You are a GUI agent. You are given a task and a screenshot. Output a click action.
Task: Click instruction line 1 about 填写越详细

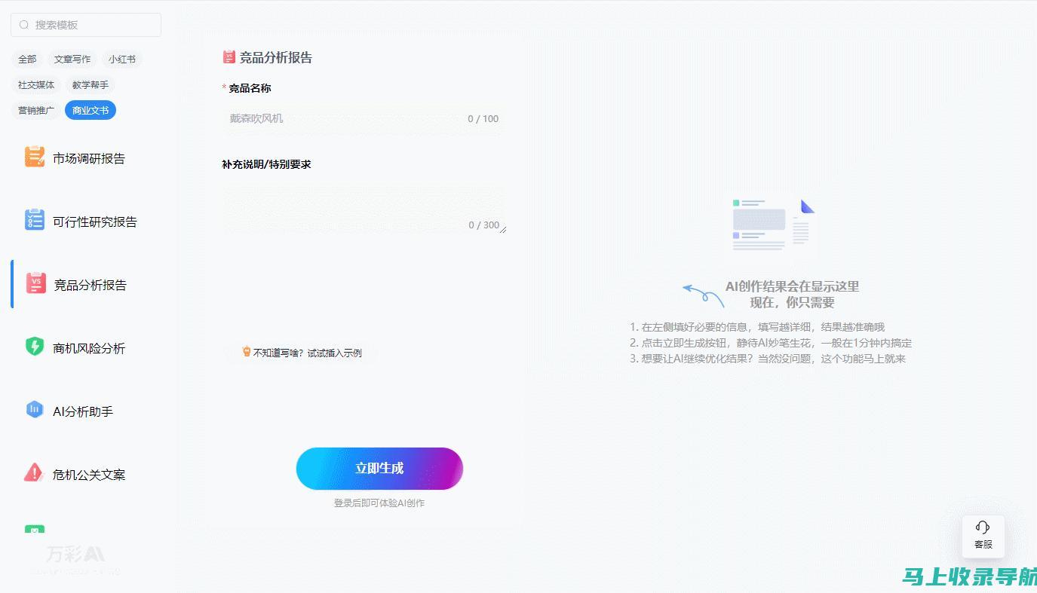coord(757,327)
